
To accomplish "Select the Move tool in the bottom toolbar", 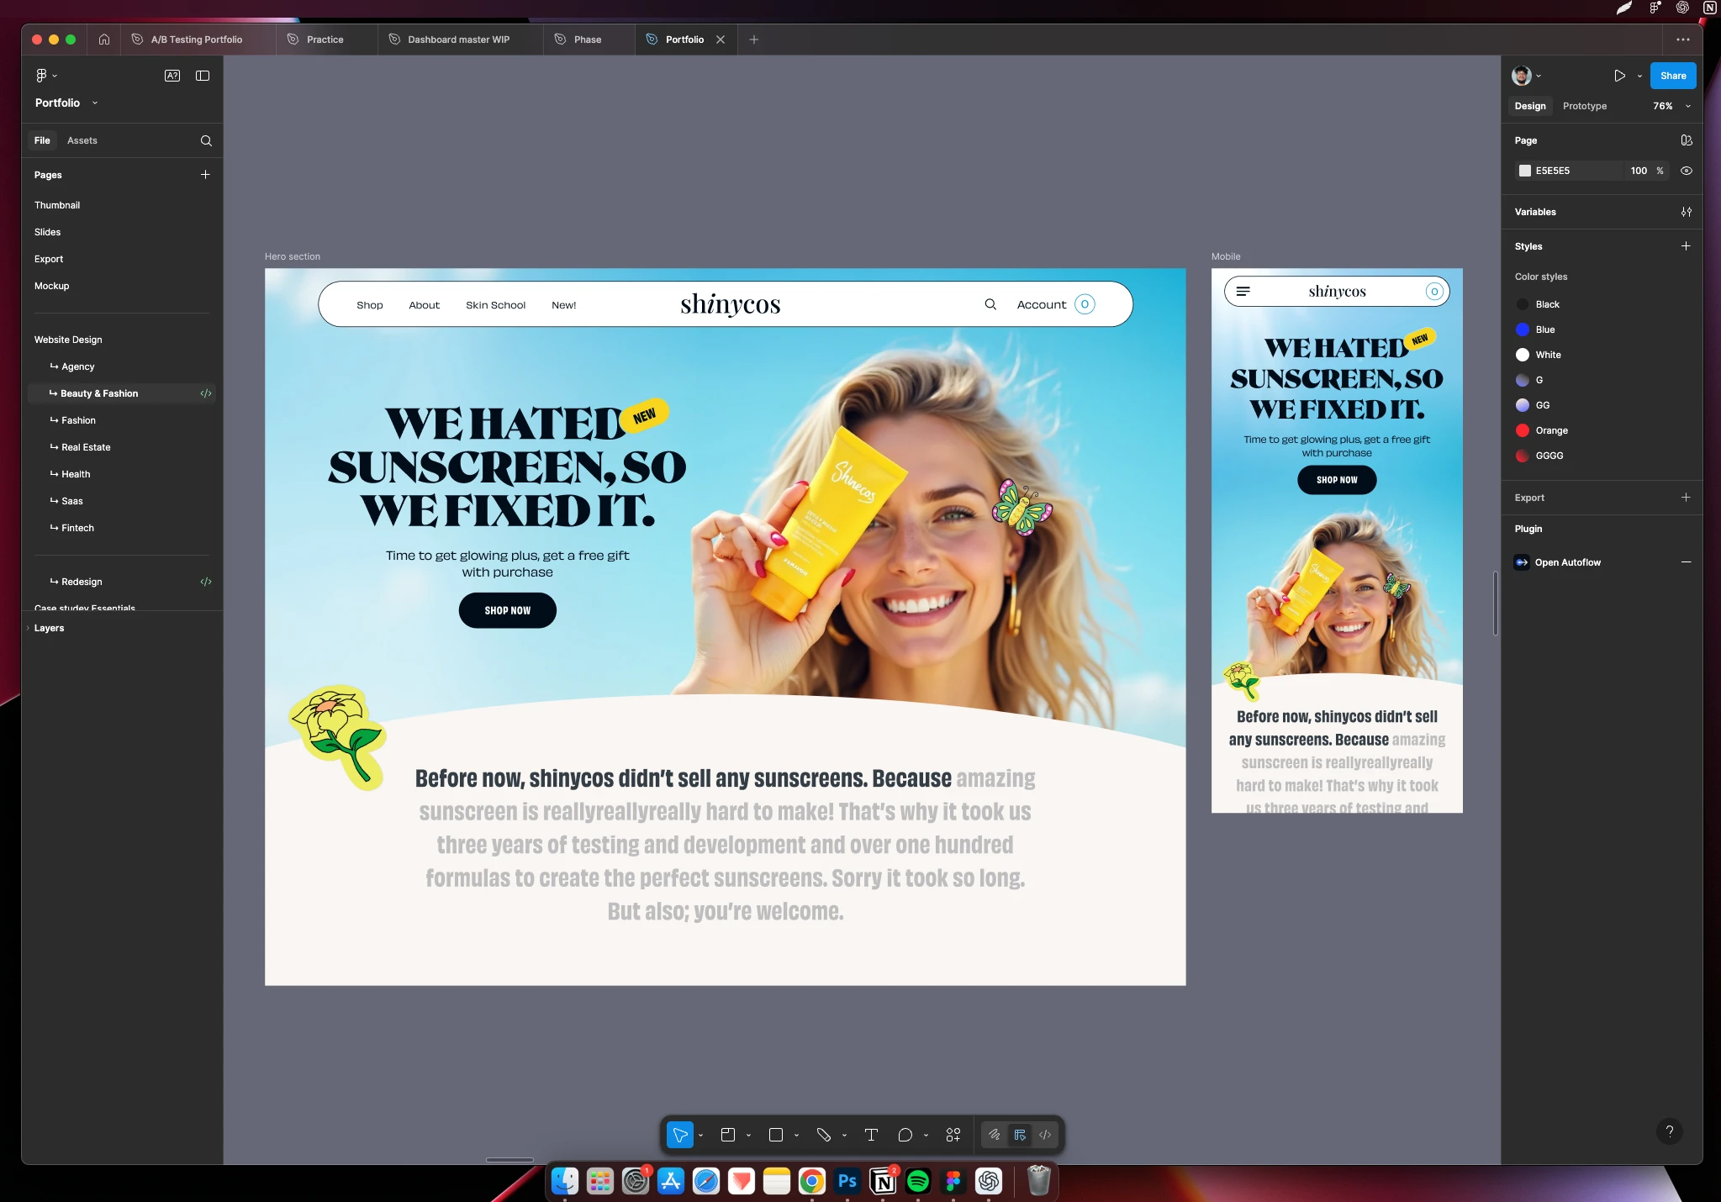I will [679, 1135].
